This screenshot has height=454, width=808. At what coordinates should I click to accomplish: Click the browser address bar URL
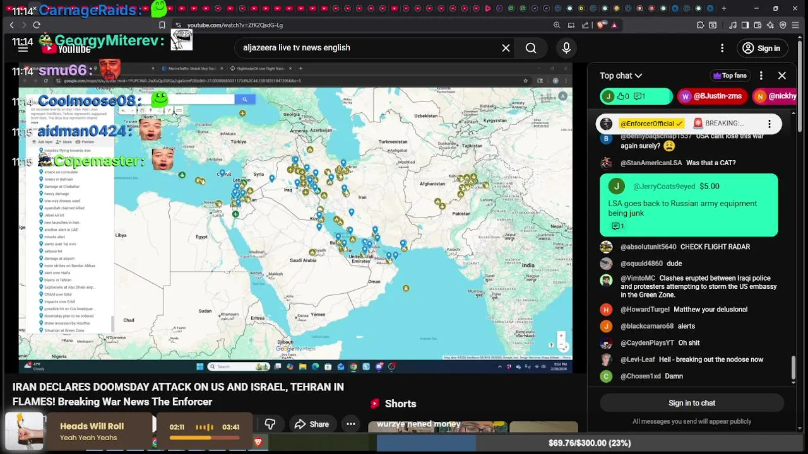[x=235, y=25]
